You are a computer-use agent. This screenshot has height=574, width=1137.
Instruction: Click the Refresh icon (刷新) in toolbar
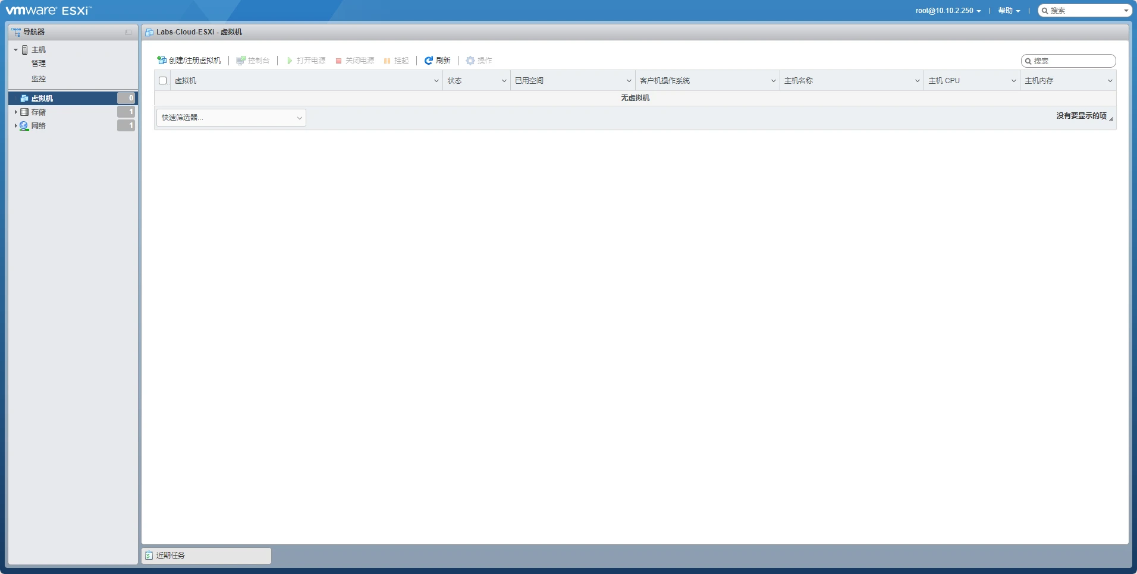[x=428, y=61]
